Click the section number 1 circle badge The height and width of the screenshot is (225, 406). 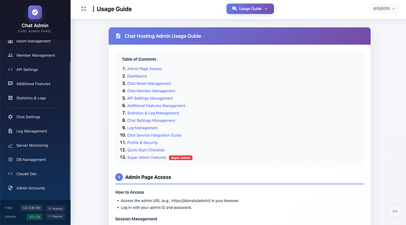click(x=119, y=177)
